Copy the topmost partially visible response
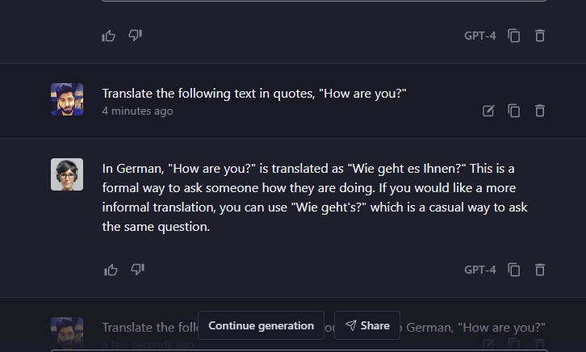Image resolution: width=586 pixels, height=352 pixels. click(513, 36)
